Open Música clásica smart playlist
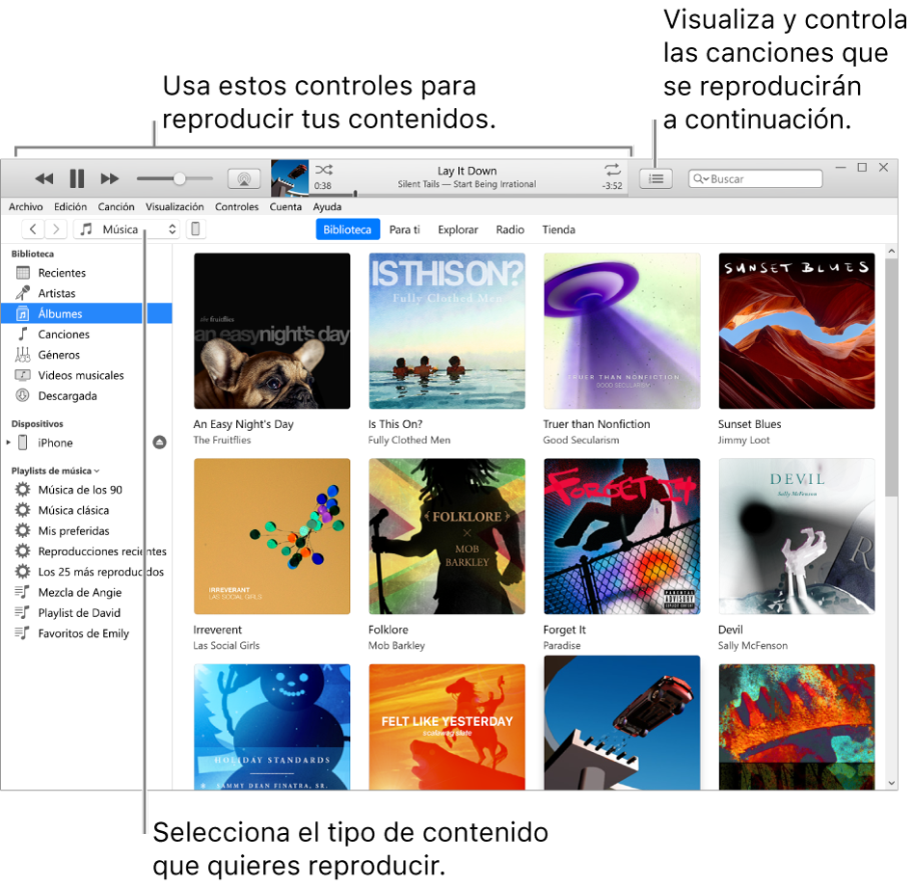This screenshot has width=913, height=887. (x=86, y=510)
